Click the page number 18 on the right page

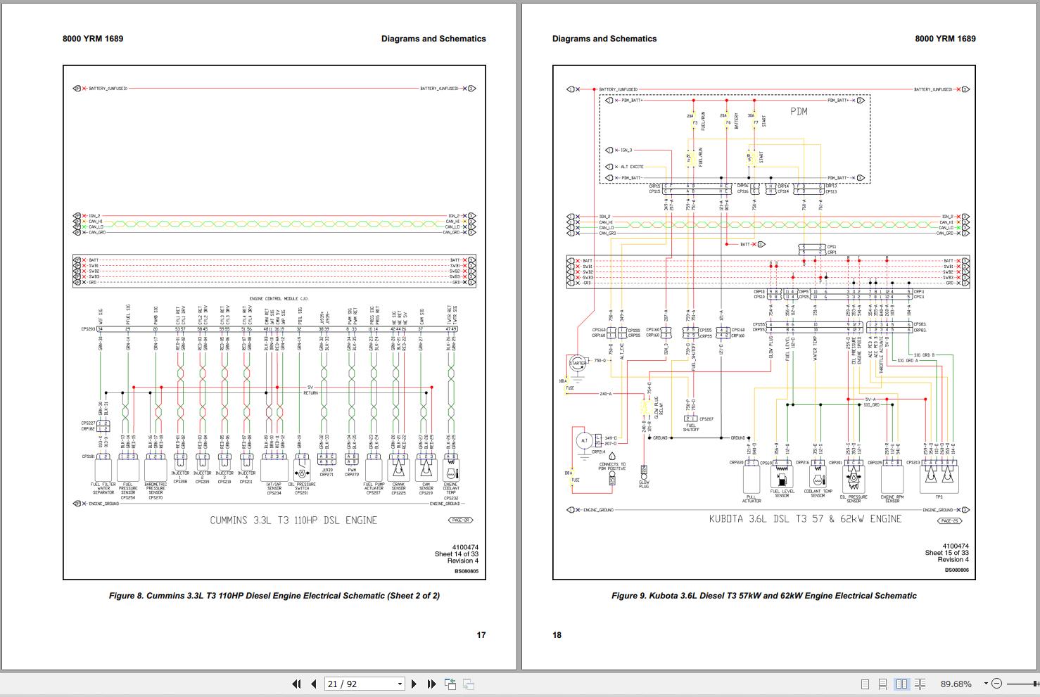[557, 635]
